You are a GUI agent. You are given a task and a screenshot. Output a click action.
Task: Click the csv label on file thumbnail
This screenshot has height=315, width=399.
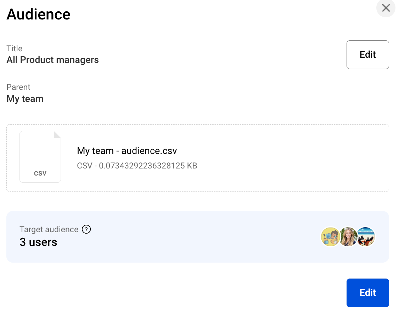pyautogui.click(x=40, y=173)
